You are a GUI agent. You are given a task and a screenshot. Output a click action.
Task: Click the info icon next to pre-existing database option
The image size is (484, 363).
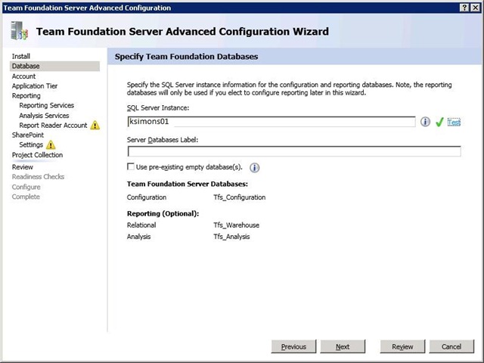254,168
